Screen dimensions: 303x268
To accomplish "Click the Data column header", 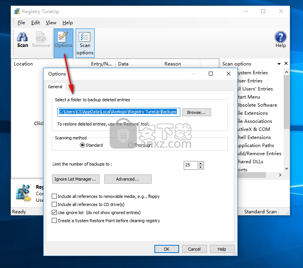I will pos(139,64).
